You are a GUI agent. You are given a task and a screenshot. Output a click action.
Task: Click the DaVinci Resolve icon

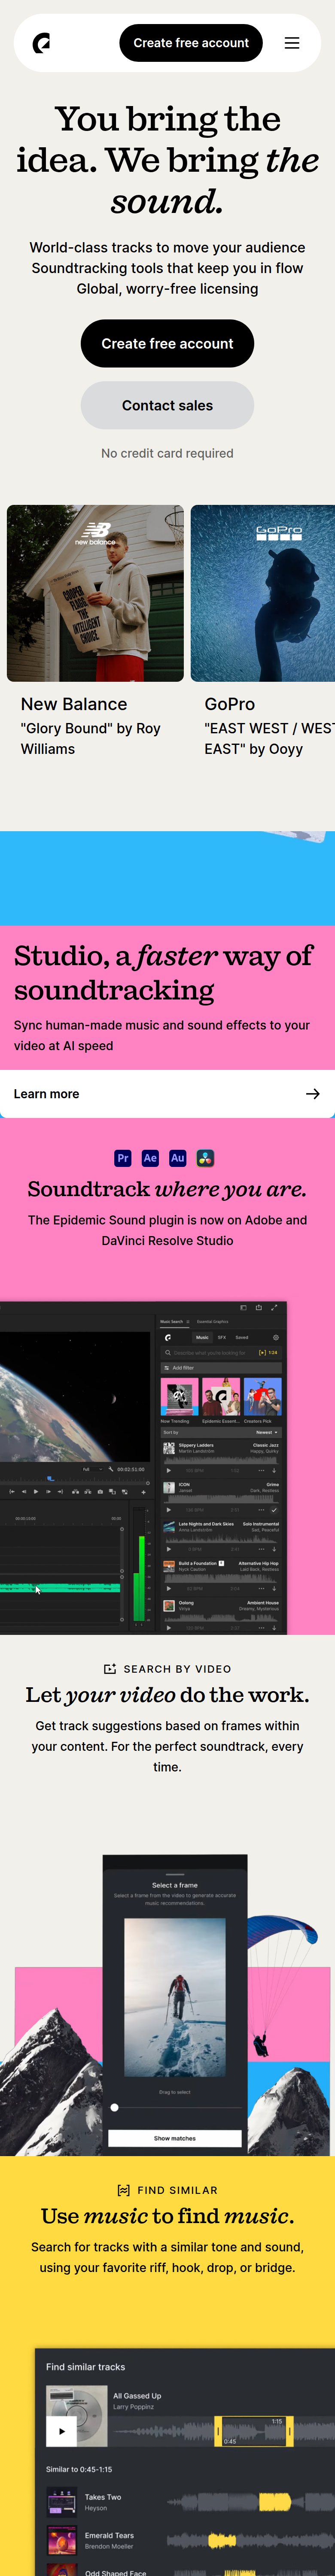[205, 1158]
